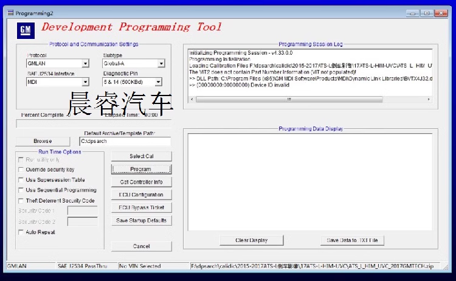This screenshot has height=281, width=456.
Task: Click the Security Code 1 field
Action: [x=83, y=210]
